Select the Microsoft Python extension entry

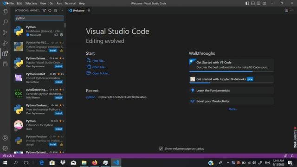pos(38,31)
